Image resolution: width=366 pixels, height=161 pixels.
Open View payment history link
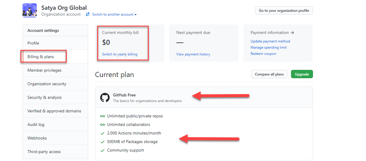click(193, 54)
